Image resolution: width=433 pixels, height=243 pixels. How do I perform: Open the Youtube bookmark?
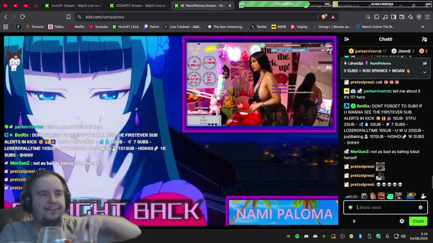click(x=98, y=27)
